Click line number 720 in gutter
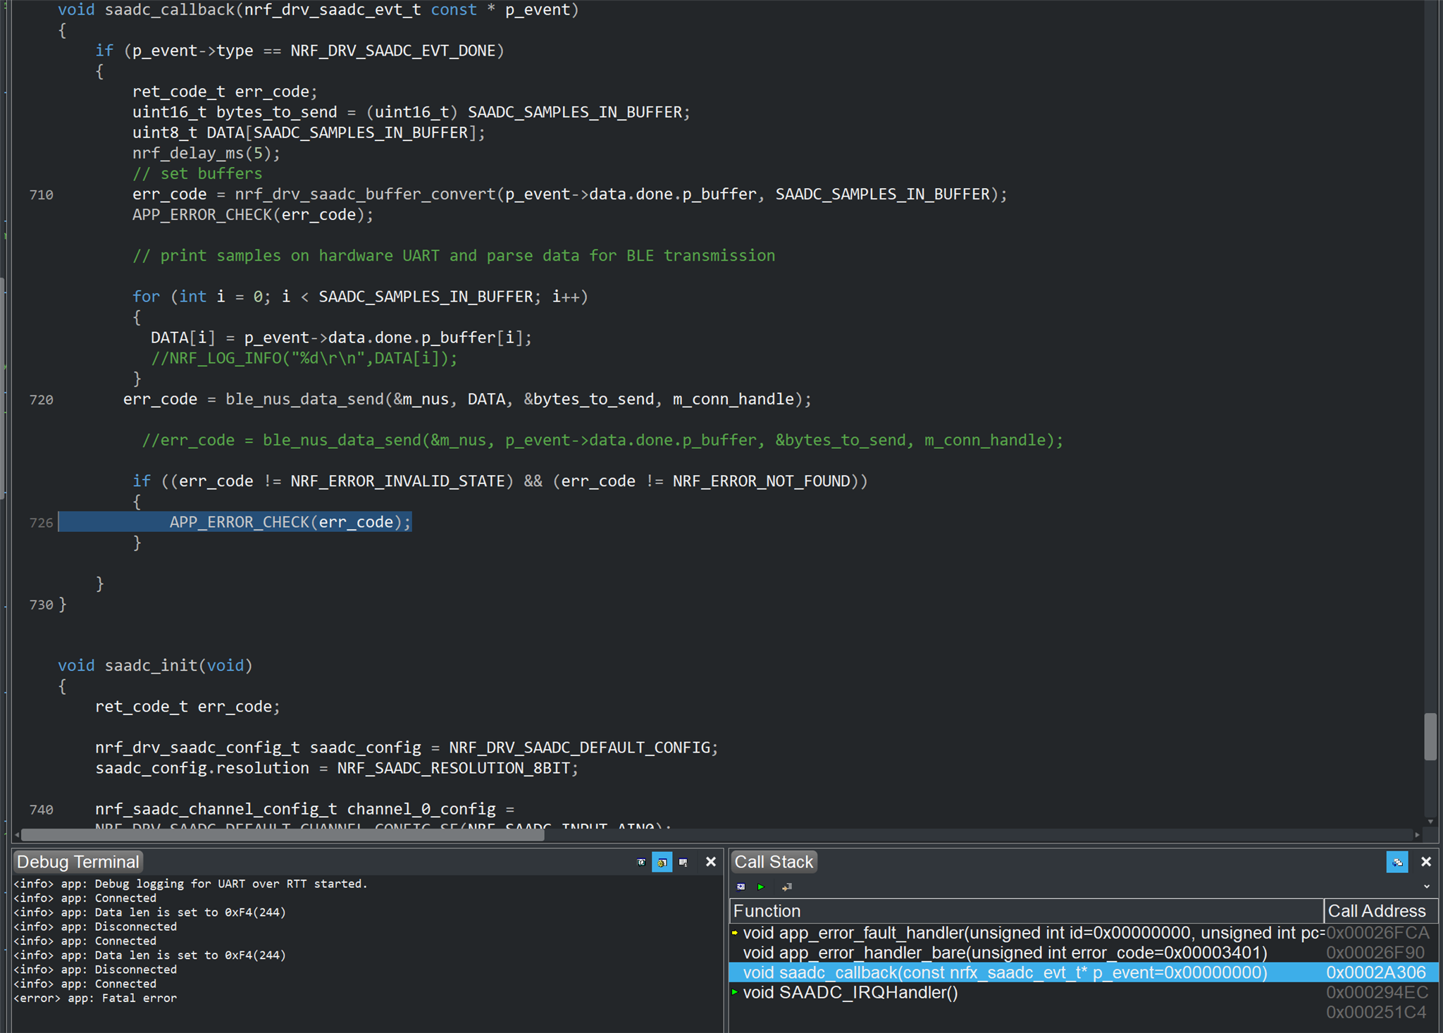Image resolution: width=1443 pixels, height=1033 pixels. coord(41,400)
